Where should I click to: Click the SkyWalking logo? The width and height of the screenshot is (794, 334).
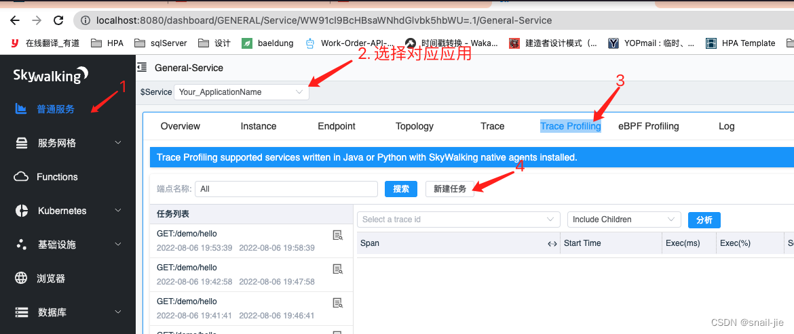point(51,75)
